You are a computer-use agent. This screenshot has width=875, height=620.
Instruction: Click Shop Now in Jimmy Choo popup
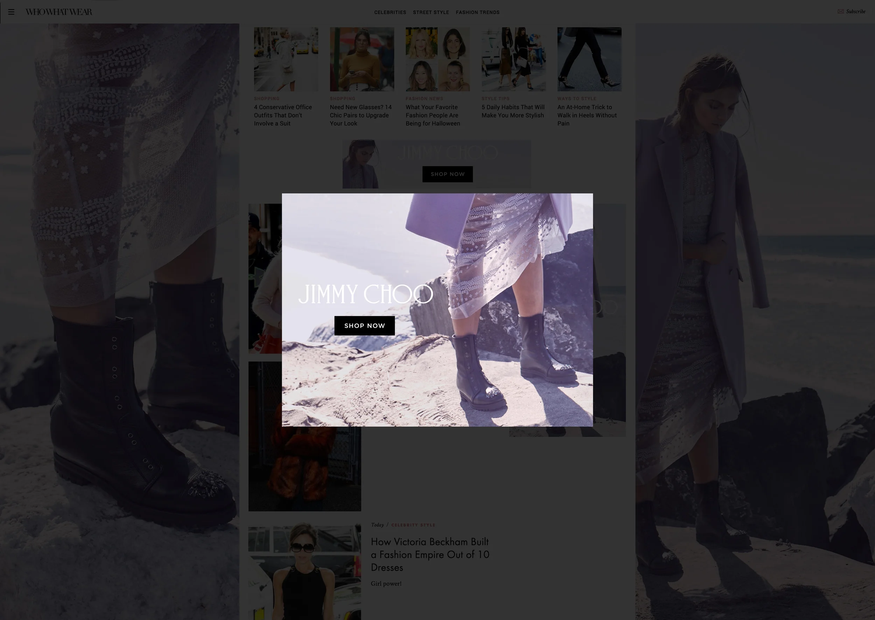click(364, 326)
